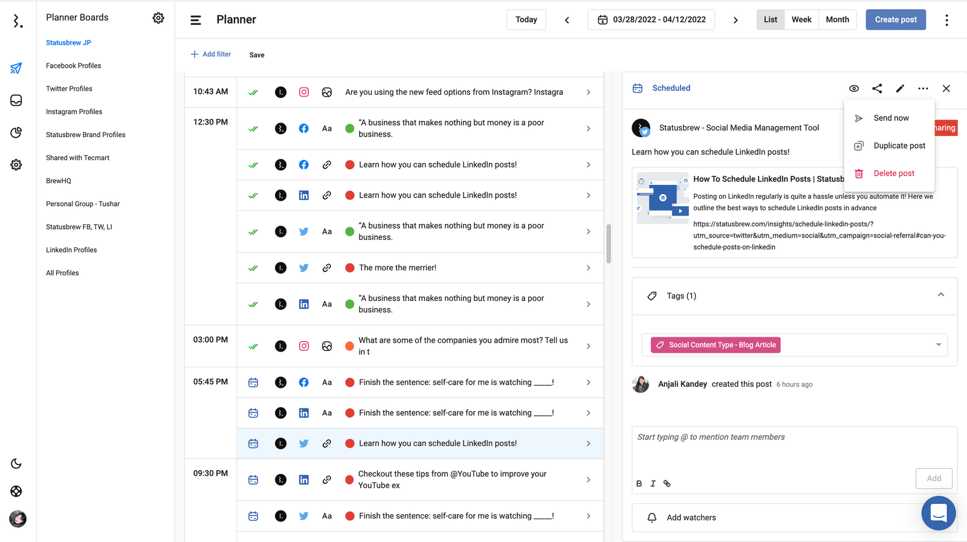Click the pencil edit post icon
967x542 pixels.
point(900,88)
